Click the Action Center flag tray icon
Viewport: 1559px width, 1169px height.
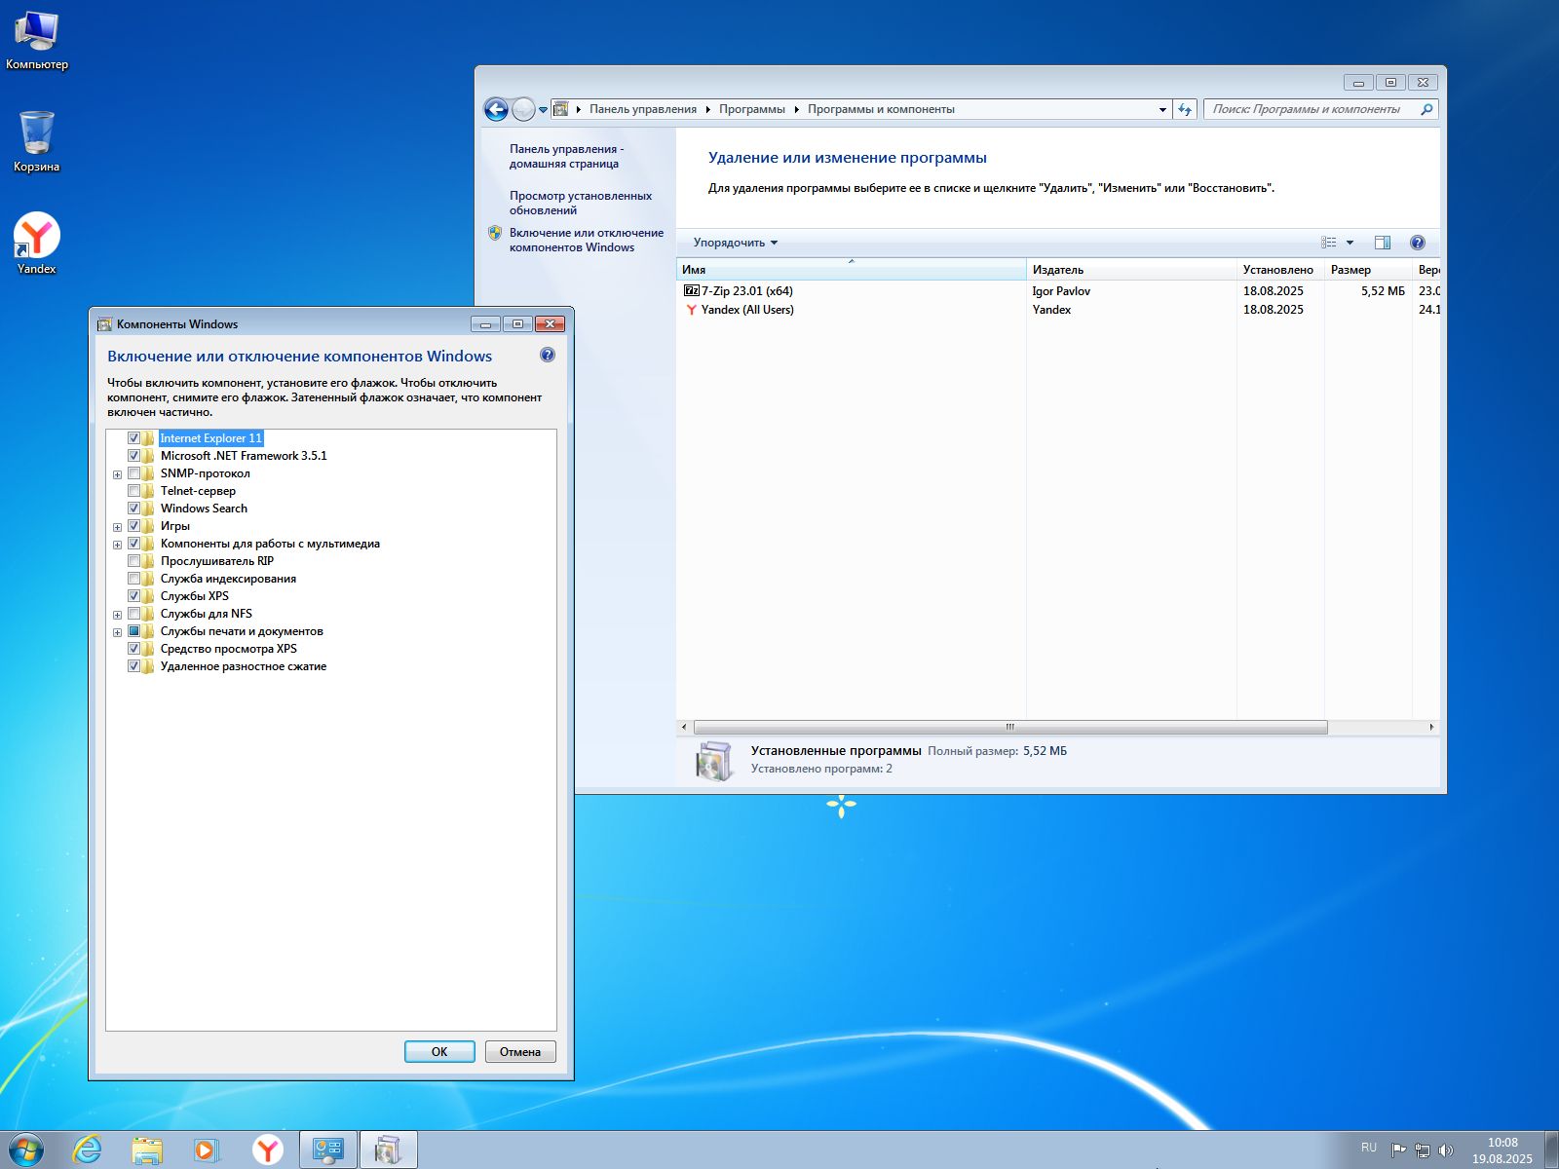coord(1398,1150)
